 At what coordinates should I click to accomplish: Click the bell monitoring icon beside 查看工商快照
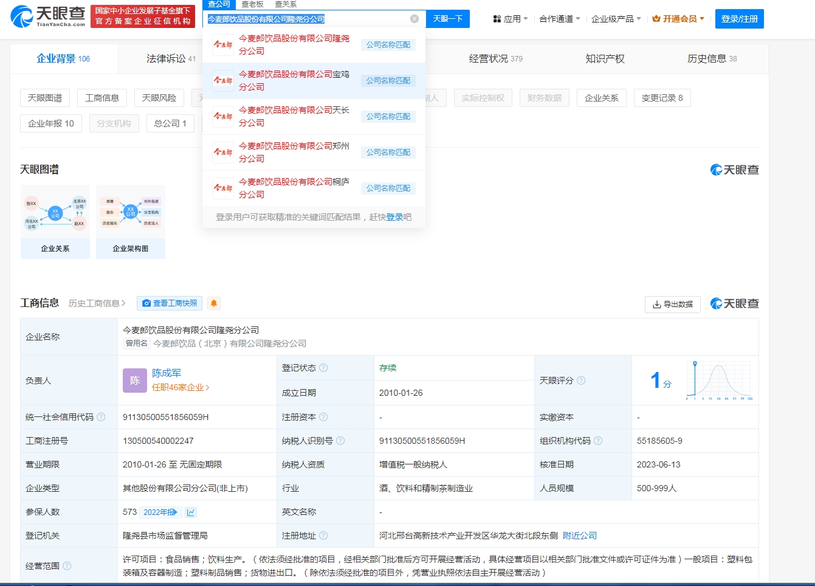point(213,303)
